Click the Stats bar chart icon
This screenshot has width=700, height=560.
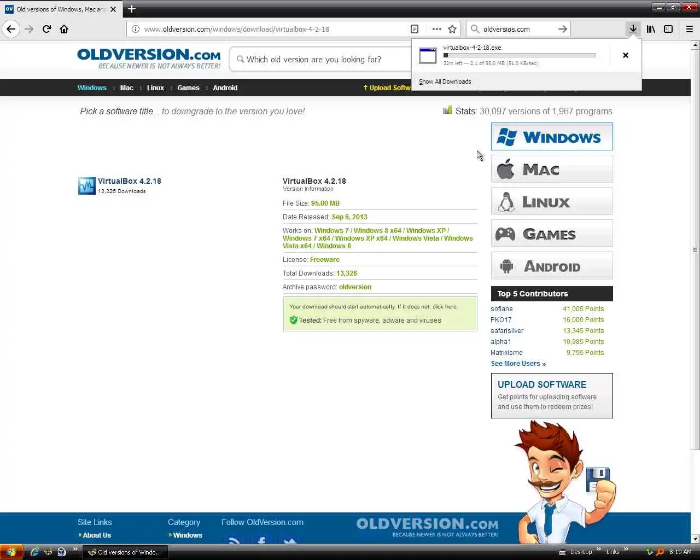(x=447, y=110)
